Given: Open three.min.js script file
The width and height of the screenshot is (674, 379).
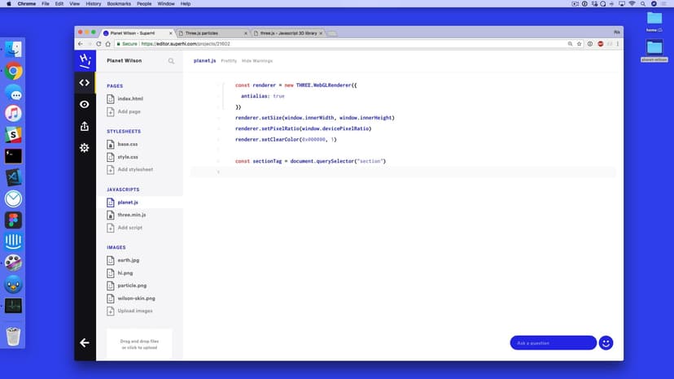Looking at the screenshot, I should (x=131, y=215).
